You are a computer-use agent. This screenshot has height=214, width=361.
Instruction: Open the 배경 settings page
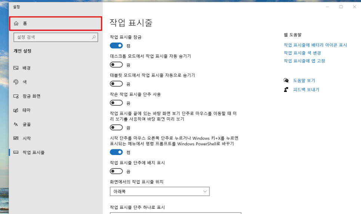pyautogui.click(x=55, y=68)
